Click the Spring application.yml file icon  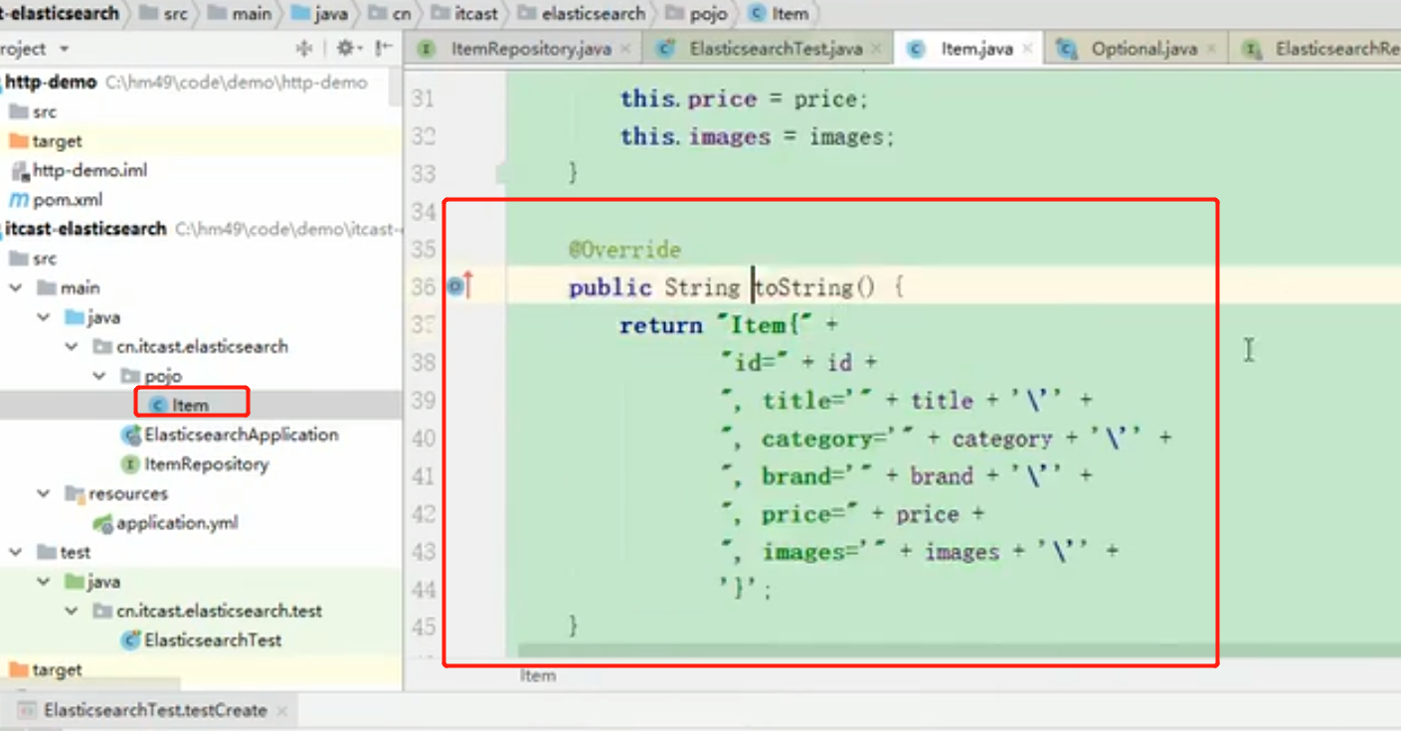click(x=103, y=523)
